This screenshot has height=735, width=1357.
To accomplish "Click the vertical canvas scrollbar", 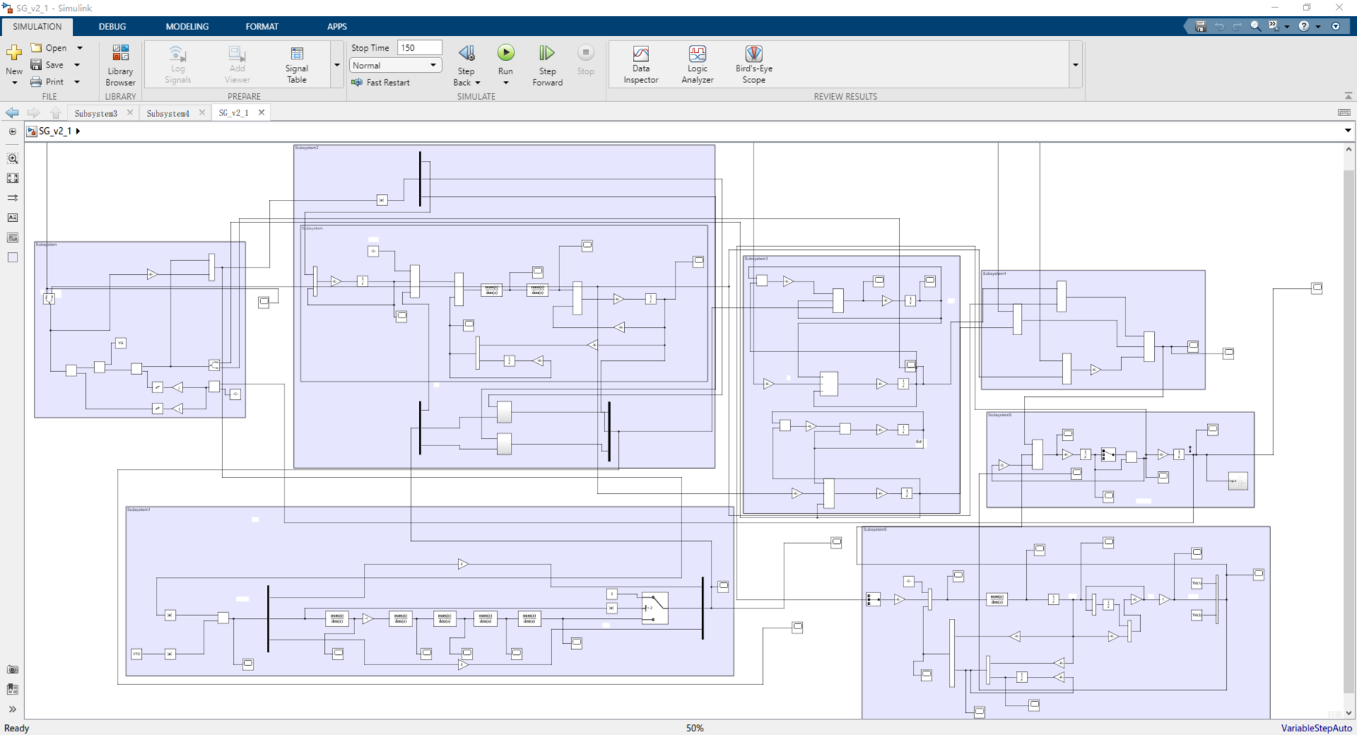I will [1348, 430].
